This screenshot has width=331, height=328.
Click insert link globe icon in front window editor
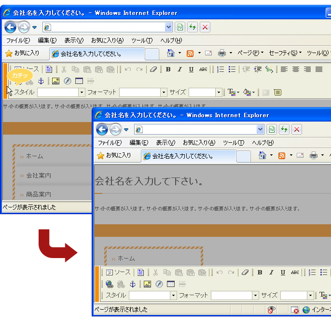110,284
